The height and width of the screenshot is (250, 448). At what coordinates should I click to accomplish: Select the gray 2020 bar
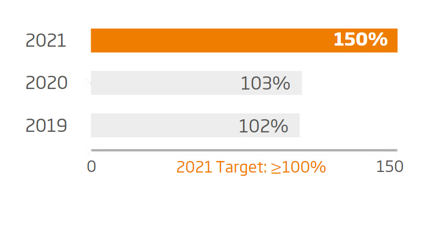[196, 83]
